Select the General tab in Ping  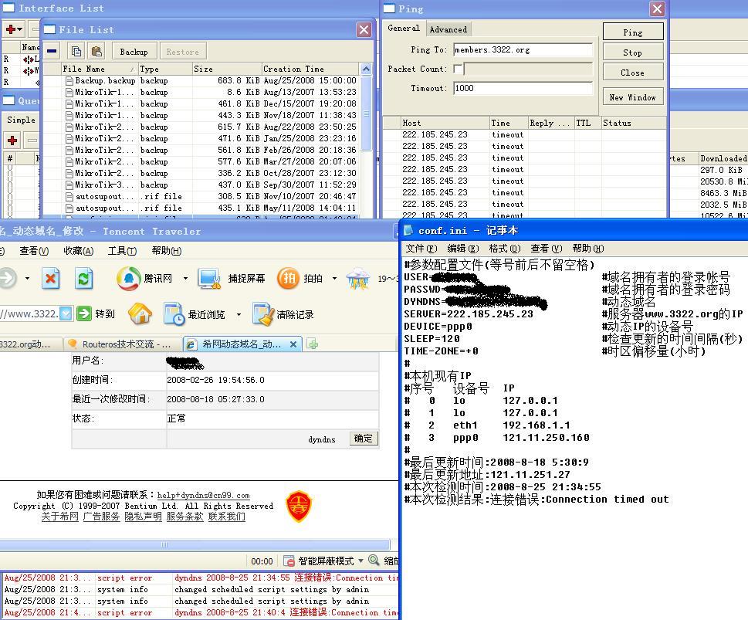(404, 28)
